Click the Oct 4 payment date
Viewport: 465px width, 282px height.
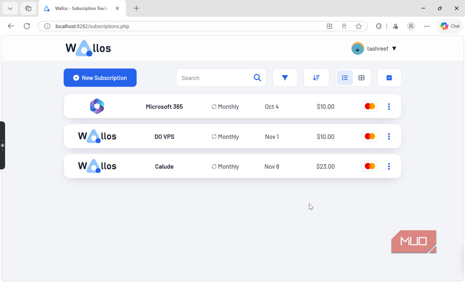click(272, 107)
